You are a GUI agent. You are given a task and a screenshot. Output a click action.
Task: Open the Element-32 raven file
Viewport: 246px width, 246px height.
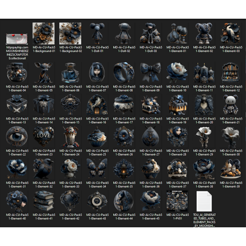pos(44,169)
